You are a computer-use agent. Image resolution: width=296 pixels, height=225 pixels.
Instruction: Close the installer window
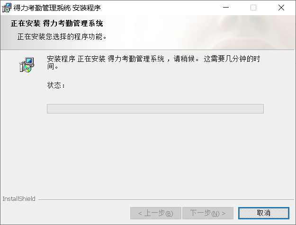point(281,8)
